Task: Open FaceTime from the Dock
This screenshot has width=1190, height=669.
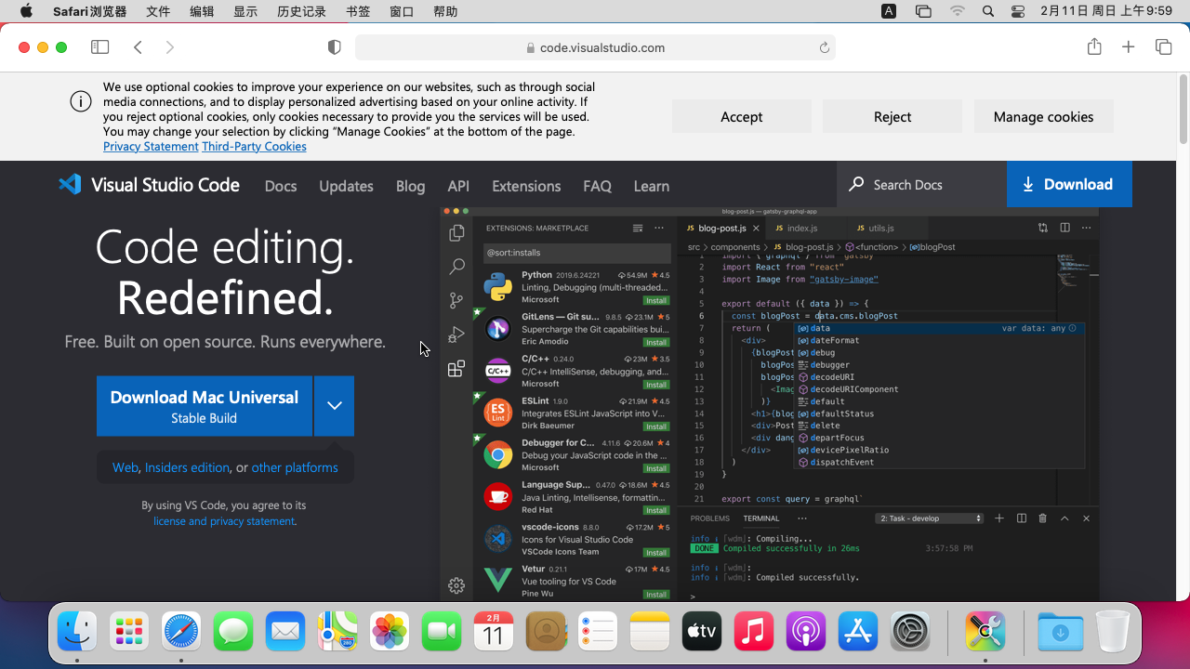Action: (x=442, y=633)
